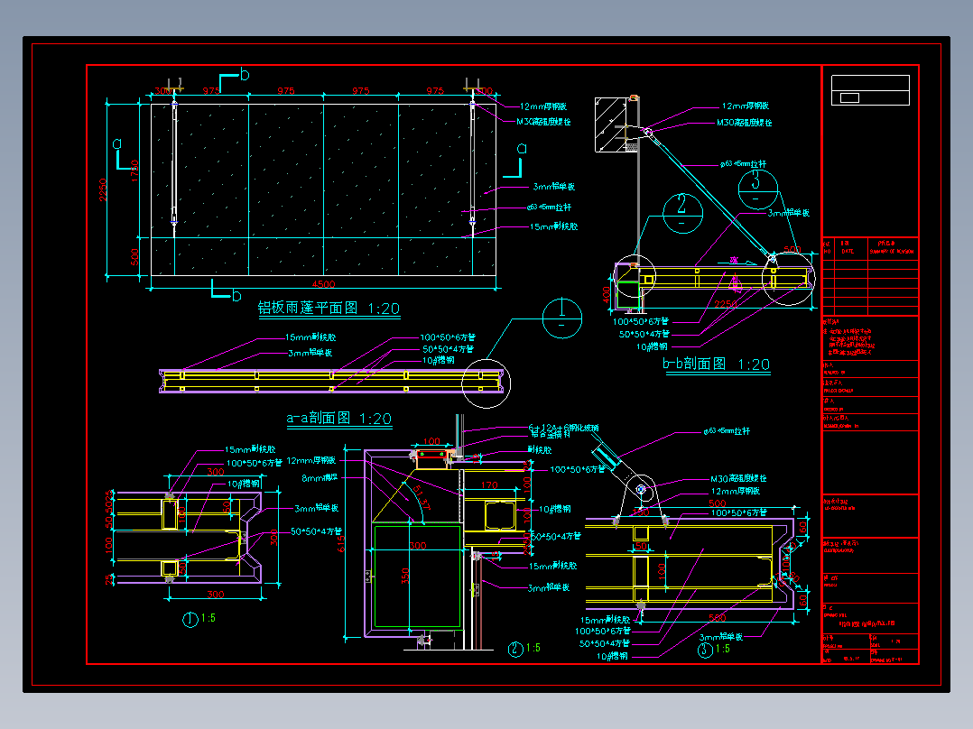Select 100*50*6方管 label under b-b section

point(641,321)
